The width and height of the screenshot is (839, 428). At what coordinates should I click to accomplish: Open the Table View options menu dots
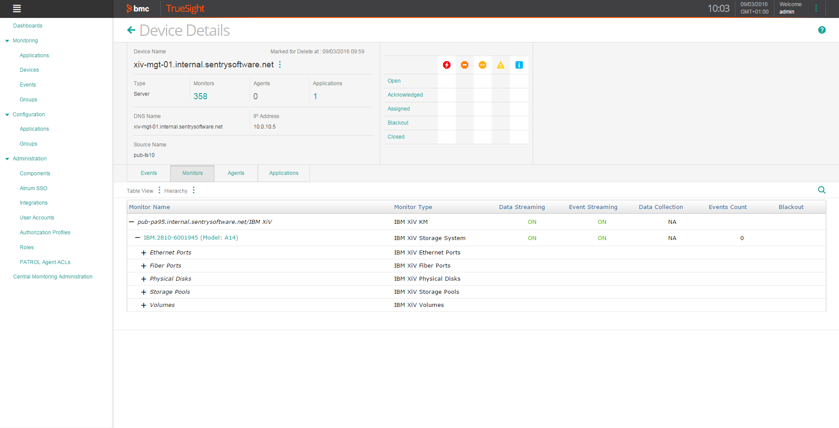159,190
